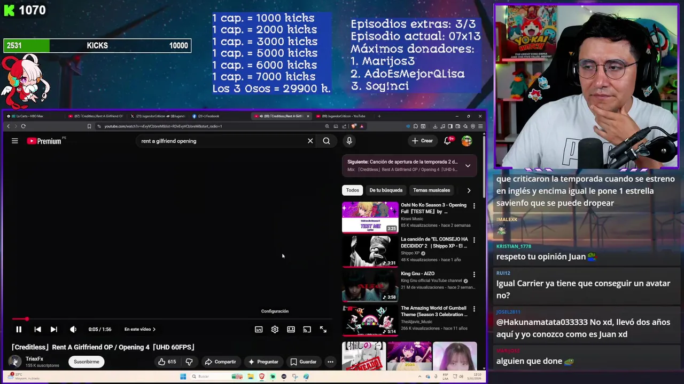Viewport: 684px width, 384px height.
Task: Select 'De tu búsqueda' filter chip
Action: click(x=386, y=190)
